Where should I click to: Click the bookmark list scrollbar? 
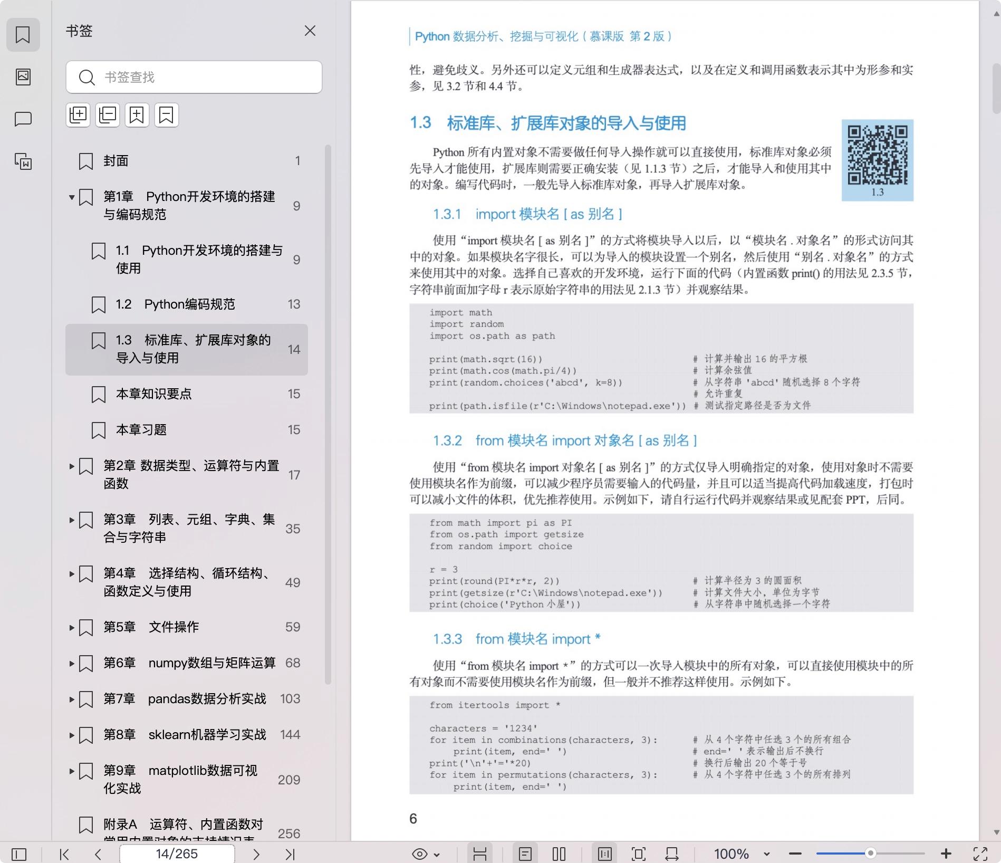click(x=328, y=414)
